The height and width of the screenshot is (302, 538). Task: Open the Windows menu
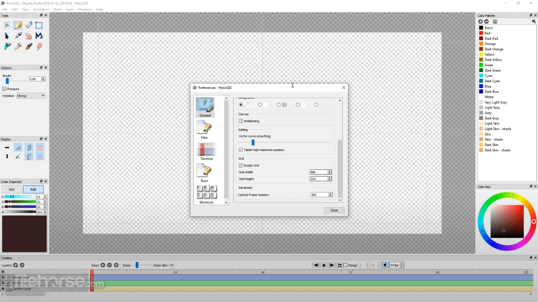point(84,9)
